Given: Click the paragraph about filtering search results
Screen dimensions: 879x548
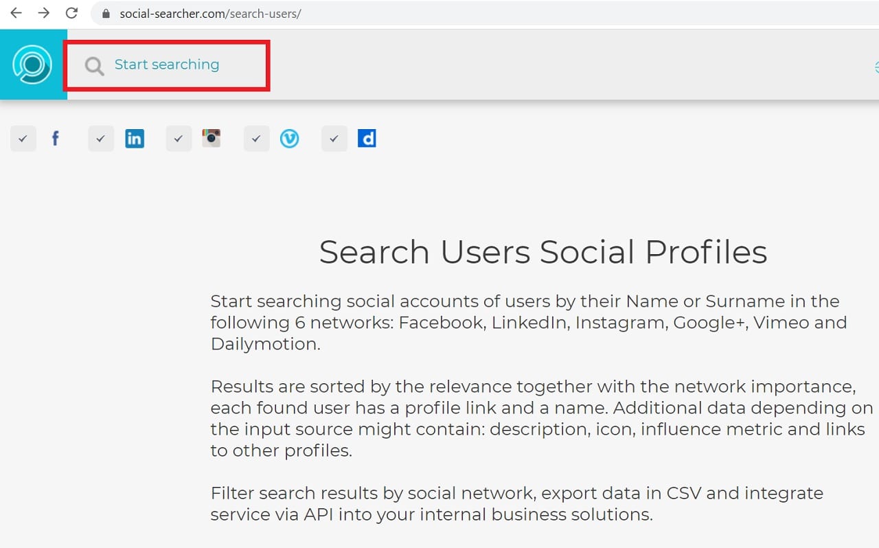Looking at the screenshot, I should pyautogui.click(x=516, y=503).
